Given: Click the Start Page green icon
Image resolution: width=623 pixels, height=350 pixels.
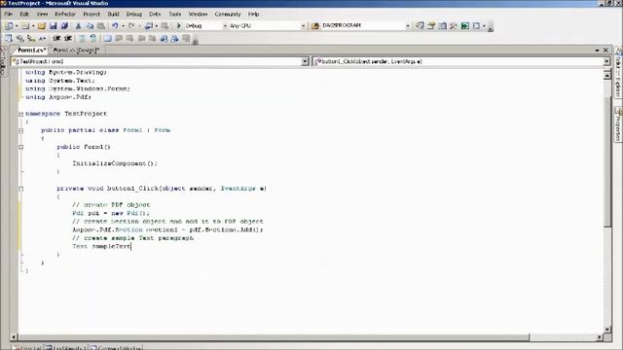Looking at the screenshot, I should tap(465, 26).
